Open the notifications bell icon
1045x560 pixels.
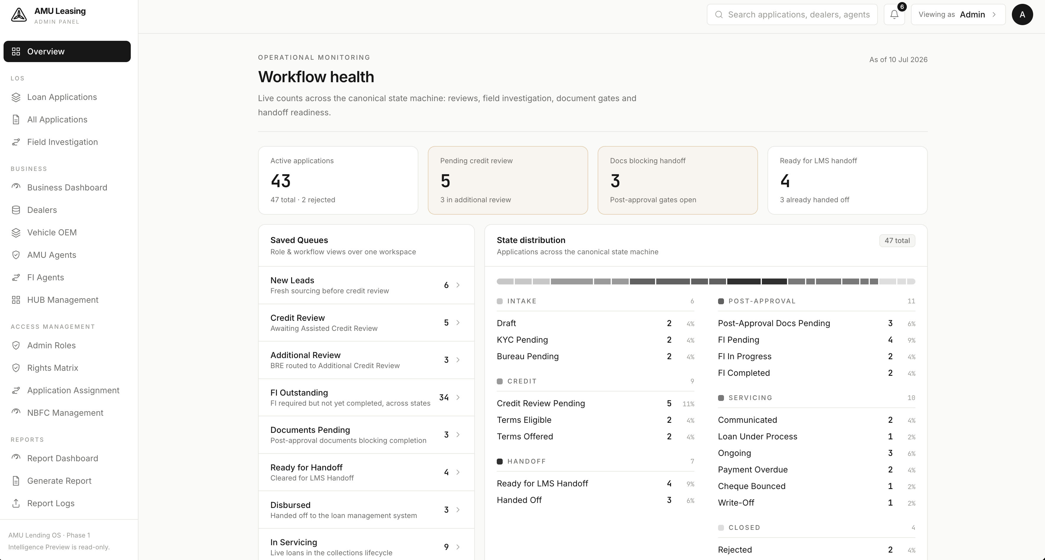pos(894,14)
